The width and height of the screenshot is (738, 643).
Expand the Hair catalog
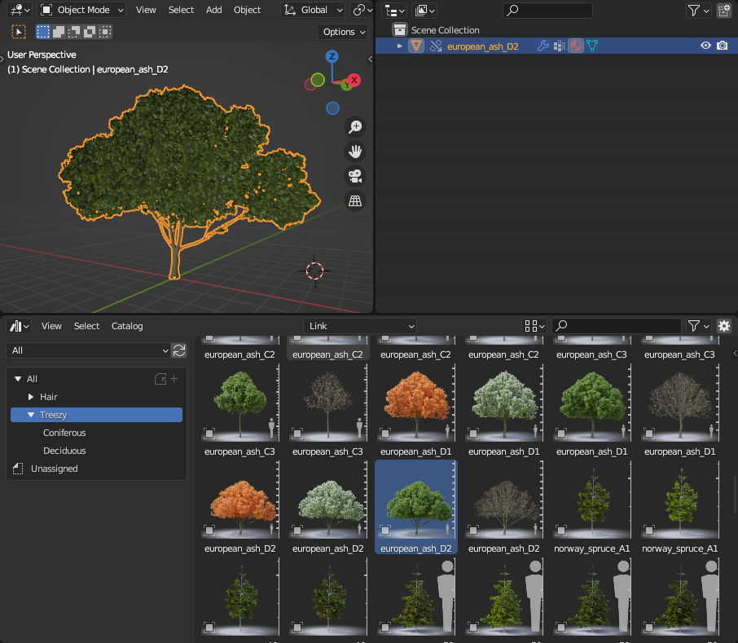coord(31,397)
